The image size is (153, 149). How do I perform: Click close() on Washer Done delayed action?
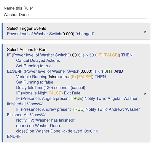point(57,131)
